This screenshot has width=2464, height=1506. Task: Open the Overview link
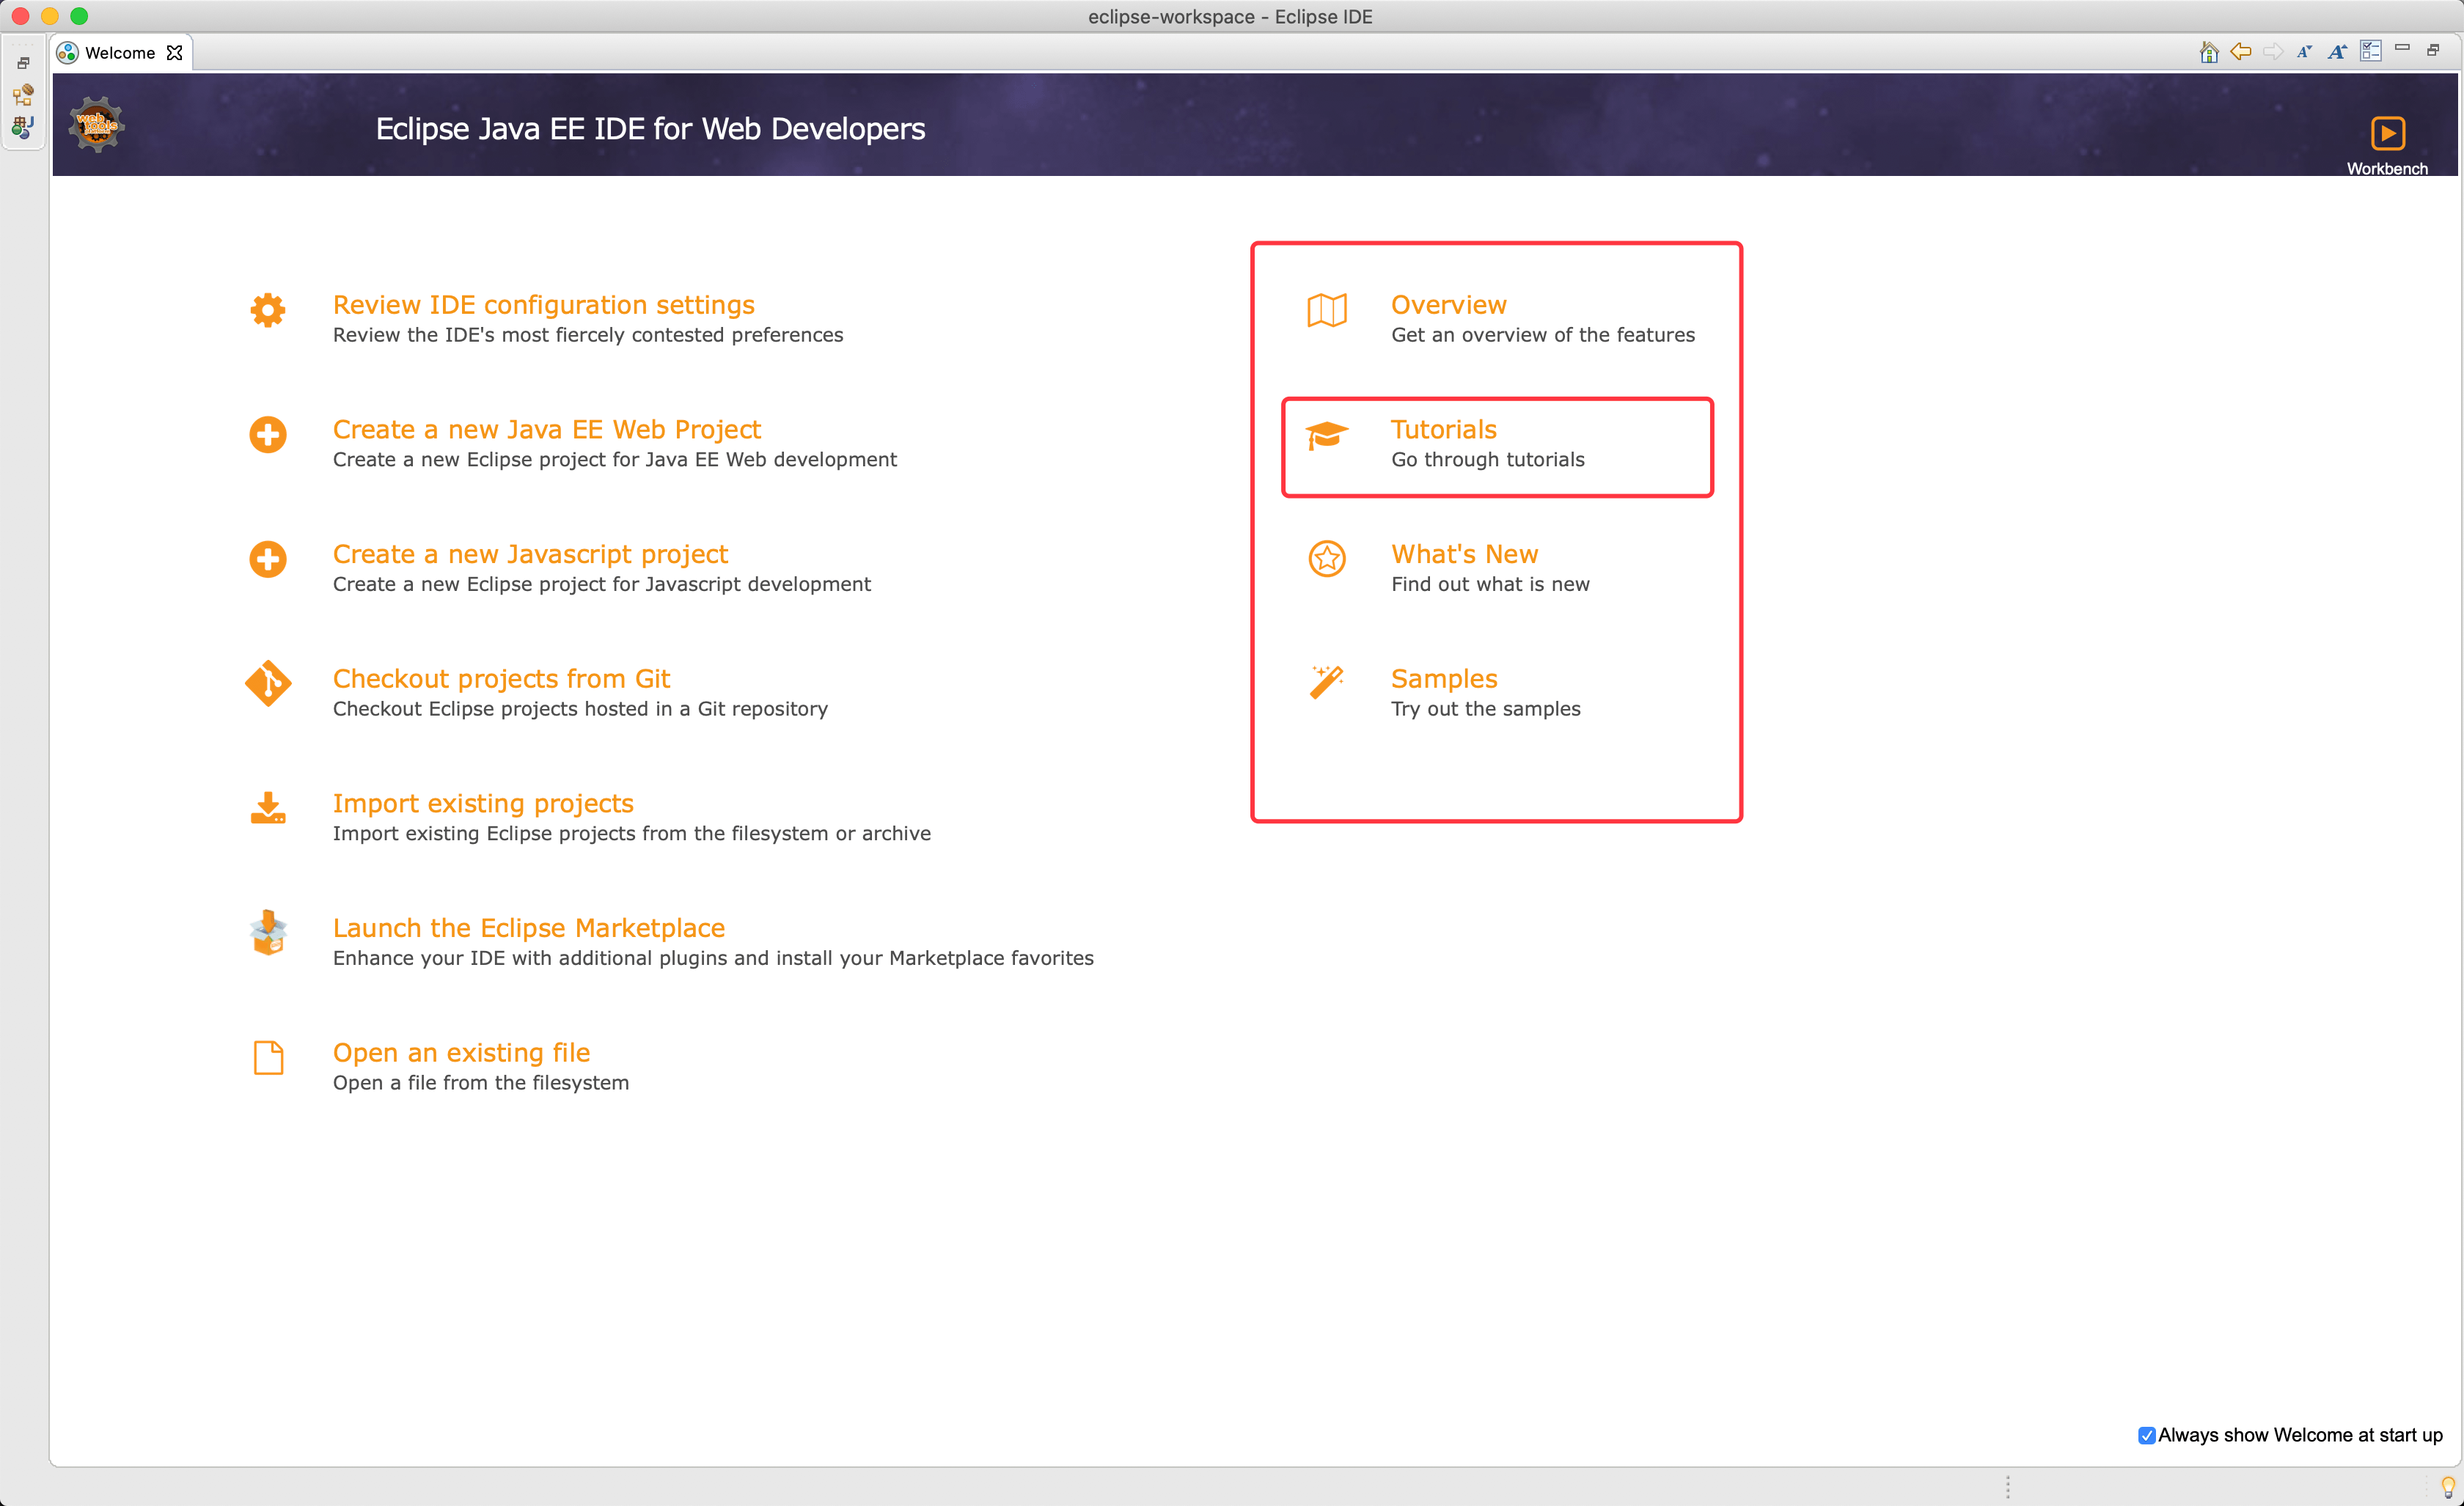1448,304
